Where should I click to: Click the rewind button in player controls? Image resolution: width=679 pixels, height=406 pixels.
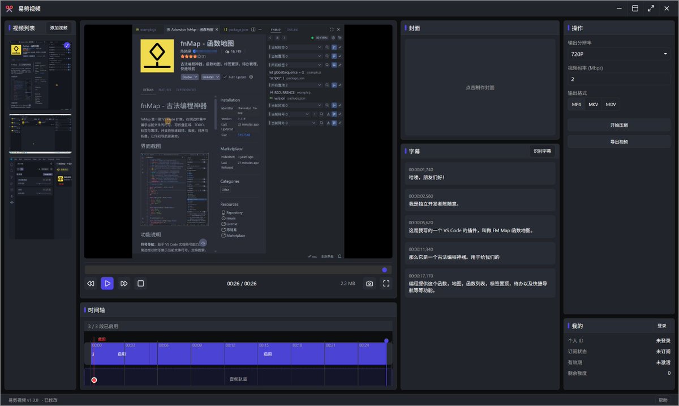(x=91, y=283)
